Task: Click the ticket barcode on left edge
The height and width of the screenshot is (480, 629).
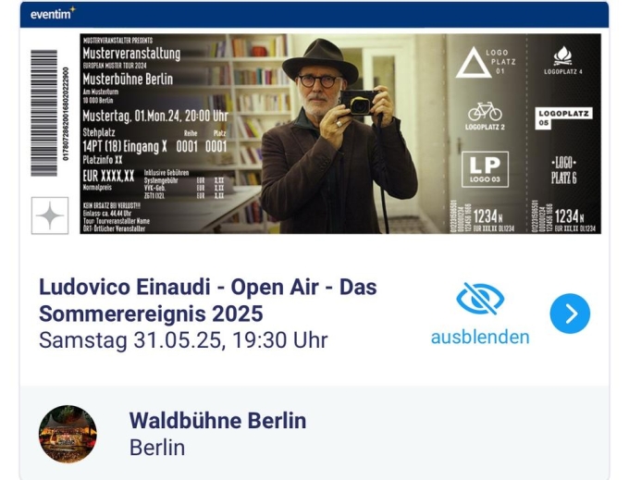Action: click(44, 113)
